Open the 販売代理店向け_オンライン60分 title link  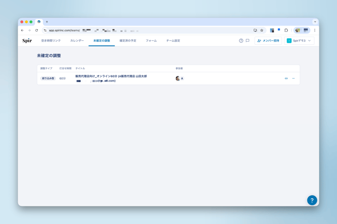pos(111,76)
